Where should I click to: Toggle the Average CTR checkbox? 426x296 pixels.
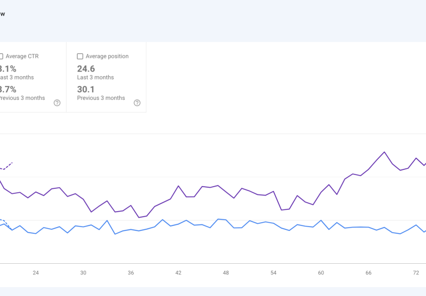(1, 56)
